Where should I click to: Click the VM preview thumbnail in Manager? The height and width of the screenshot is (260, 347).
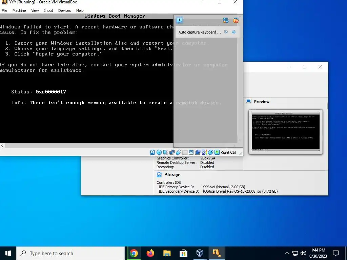pyautogui.click(x=285, y=132)
